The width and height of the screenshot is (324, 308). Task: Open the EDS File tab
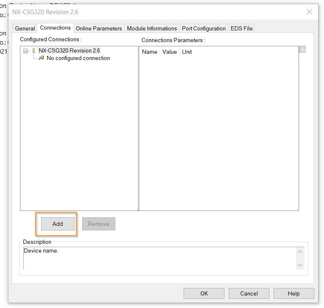pos(242,28)
